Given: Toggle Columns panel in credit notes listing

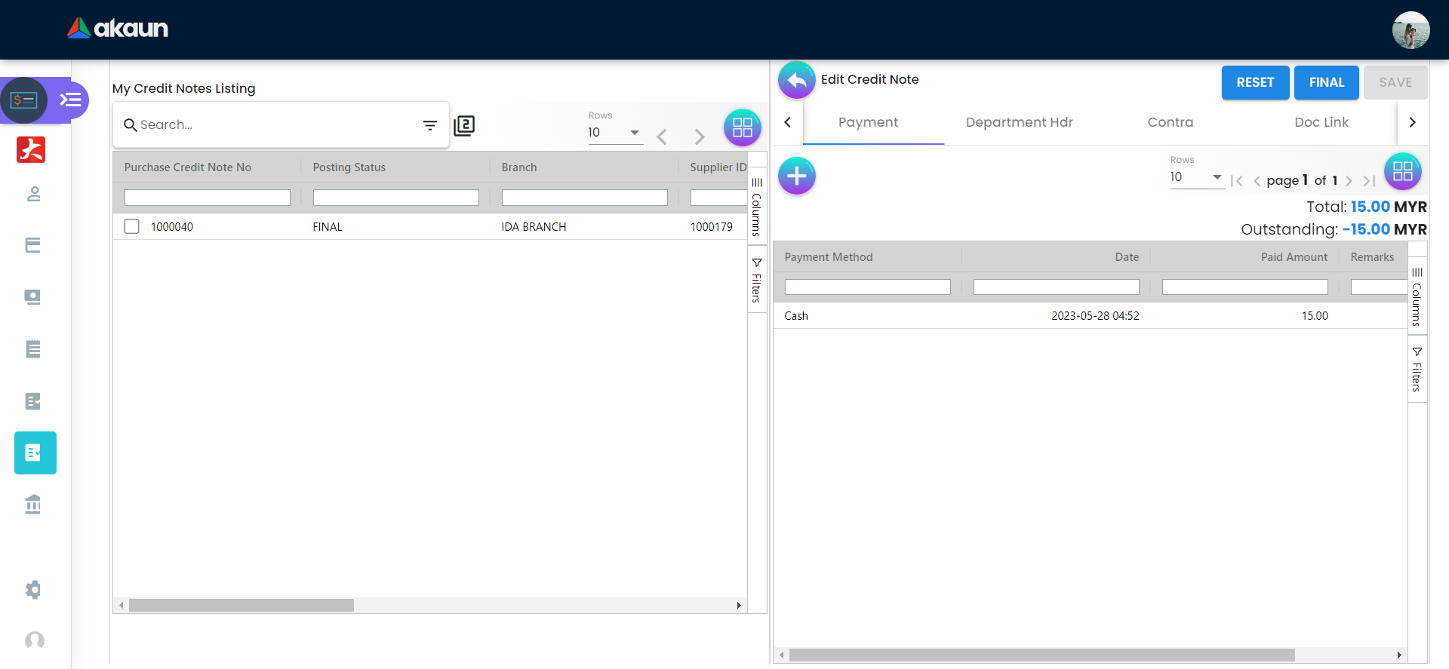Looking at the screenshot, I should (756, 207).
